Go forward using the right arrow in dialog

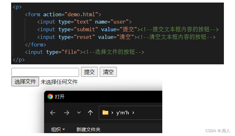(67, 112)
